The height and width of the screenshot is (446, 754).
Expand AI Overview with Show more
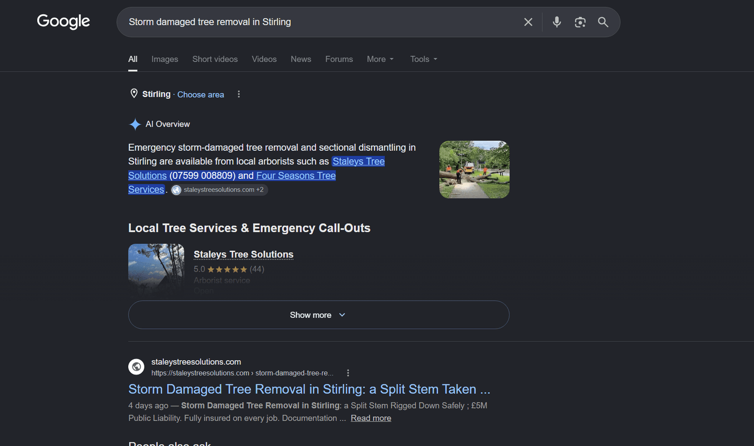(x=319, y=315)
